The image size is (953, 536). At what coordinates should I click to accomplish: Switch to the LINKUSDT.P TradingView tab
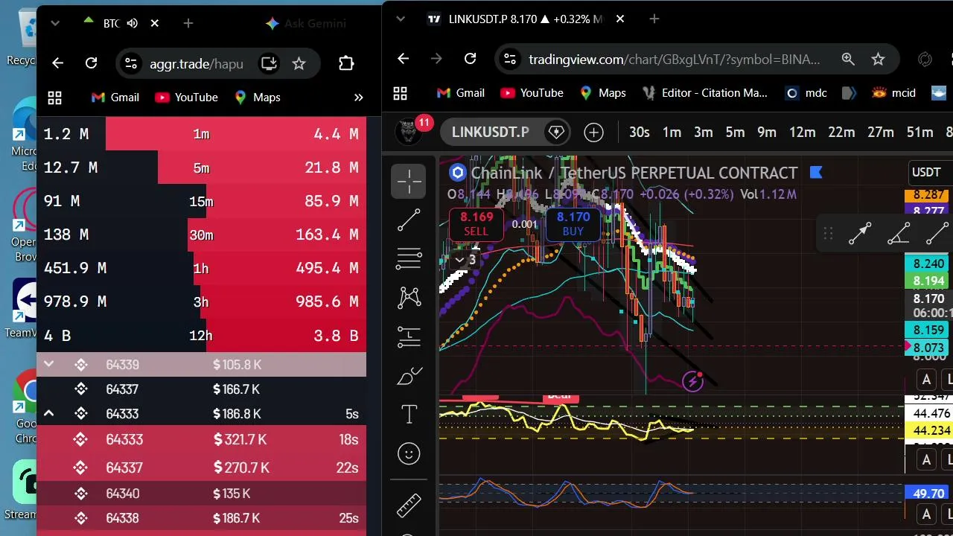tap(523, 19)
